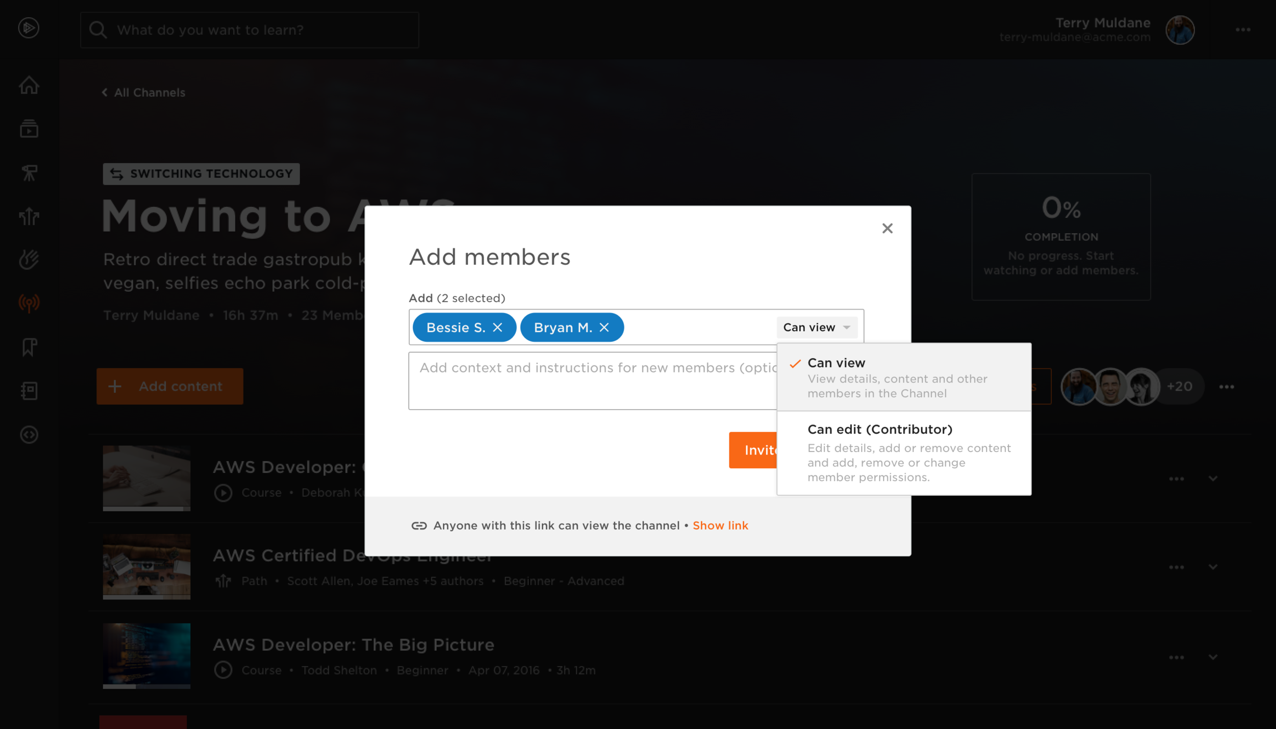Click the switching arrows icon in Switching Technology tag
1276x729 pixels.
(117, 174)
